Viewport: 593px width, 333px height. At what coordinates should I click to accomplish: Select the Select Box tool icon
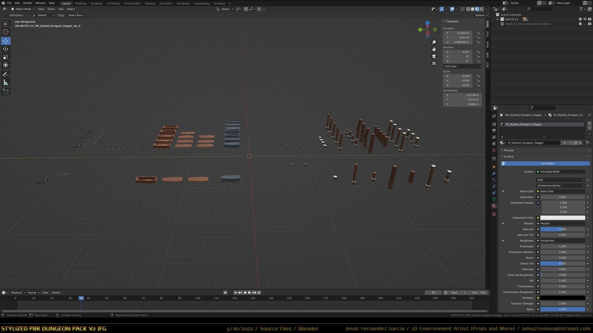(x=6, y=24)
